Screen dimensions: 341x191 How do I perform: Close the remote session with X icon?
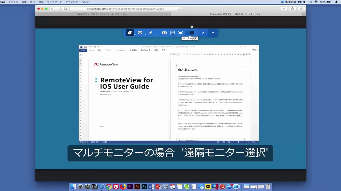(x=203, y=33)
